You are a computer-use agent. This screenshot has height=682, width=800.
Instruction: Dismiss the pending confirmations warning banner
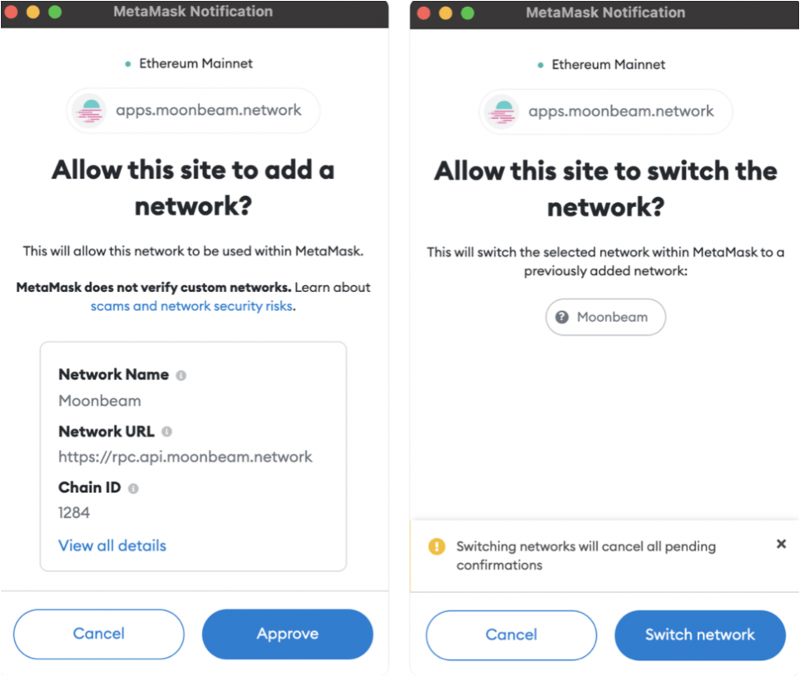780,544
